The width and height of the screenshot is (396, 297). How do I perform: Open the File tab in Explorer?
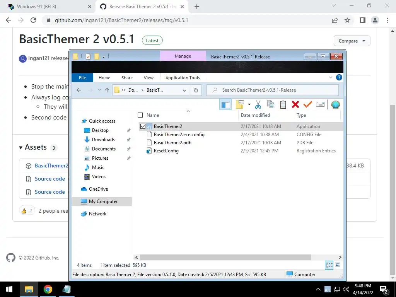(x=82, y=78)
